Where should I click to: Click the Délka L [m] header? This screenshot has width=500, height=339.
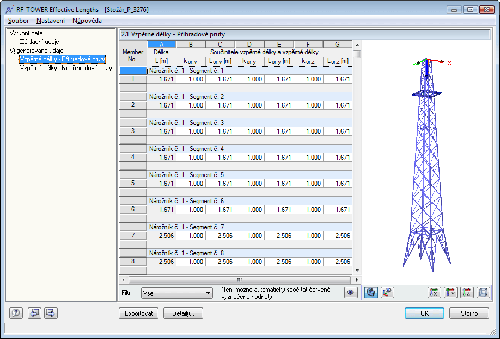click(161, 56)
